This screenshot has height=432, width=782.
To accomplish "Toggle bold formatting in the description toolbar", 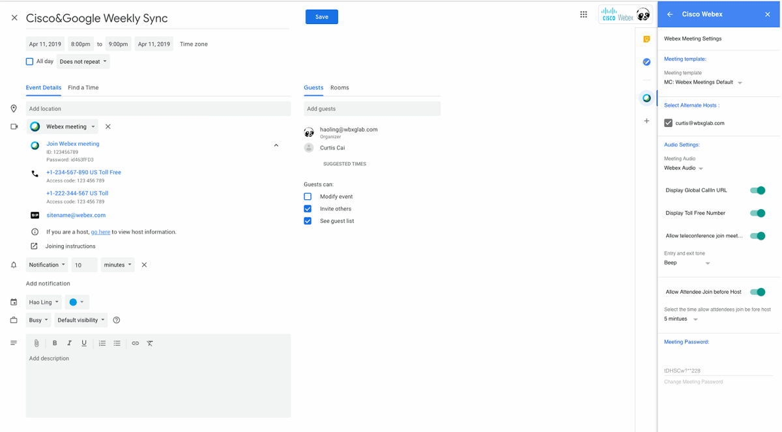I will click(x=55, y=343).
